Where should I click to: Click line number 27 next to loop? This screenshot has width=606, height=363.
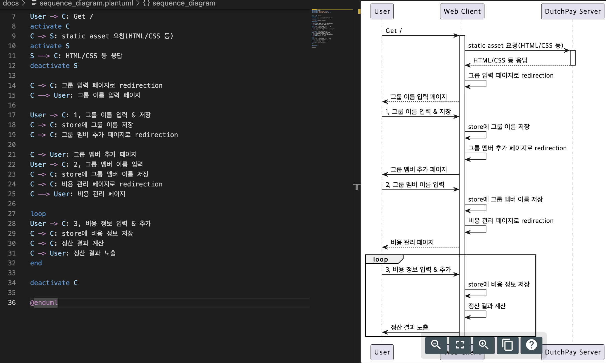pos(12,214)
